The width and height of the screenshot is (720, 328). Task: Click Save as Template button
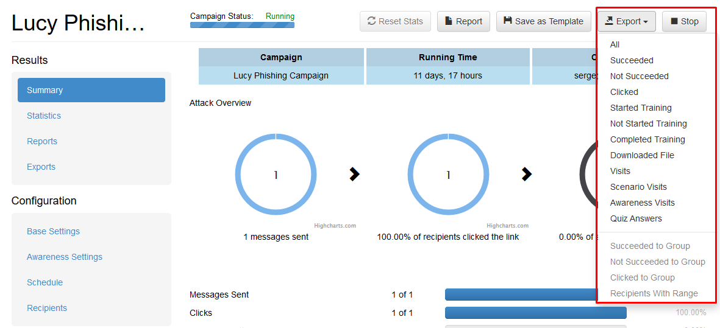coord(544,21)
